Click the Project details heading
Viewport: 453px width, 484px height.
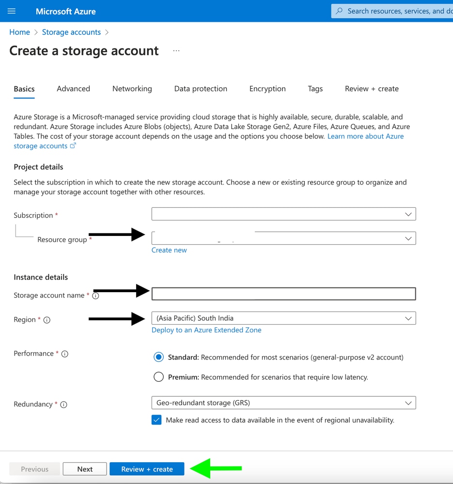coord(38,167)
